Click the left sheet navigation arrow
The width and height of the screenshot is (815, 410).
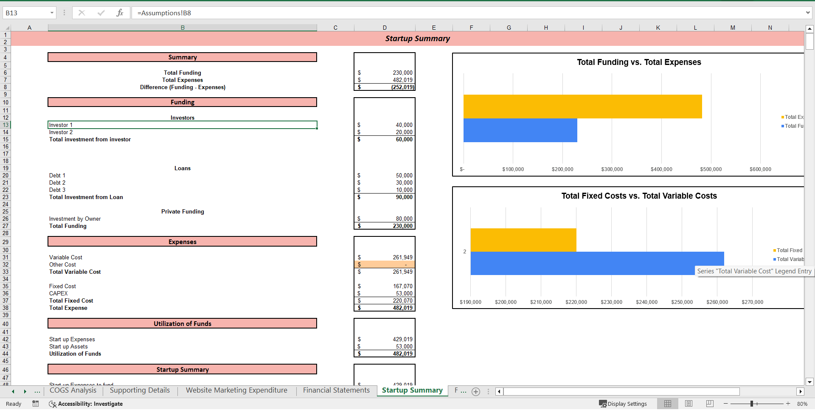tap(13, 392)
